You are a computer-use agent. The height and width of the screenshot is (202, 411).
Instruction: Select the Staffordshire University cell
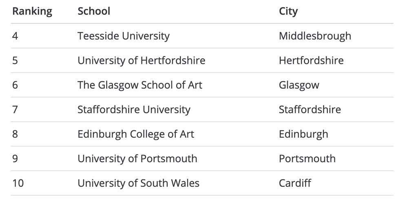[134, 110]
